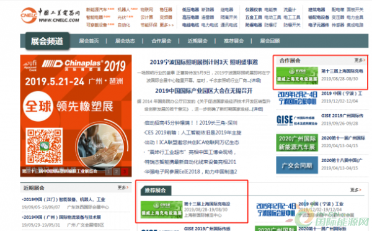Expand 更多 in the 推荐展会 section
Viewport: 372px width, 231px height.
356,189
